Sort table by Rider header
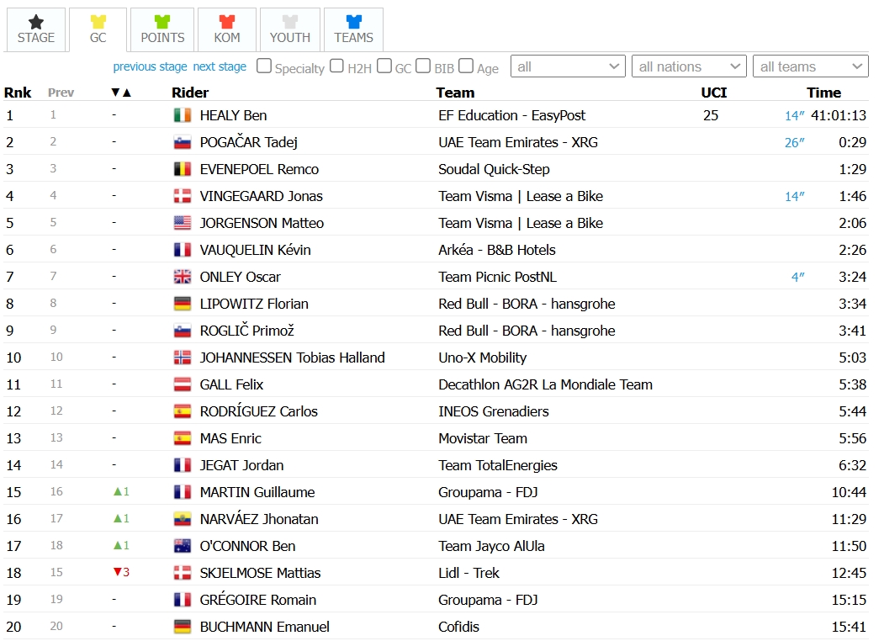 tap(190, 93)
